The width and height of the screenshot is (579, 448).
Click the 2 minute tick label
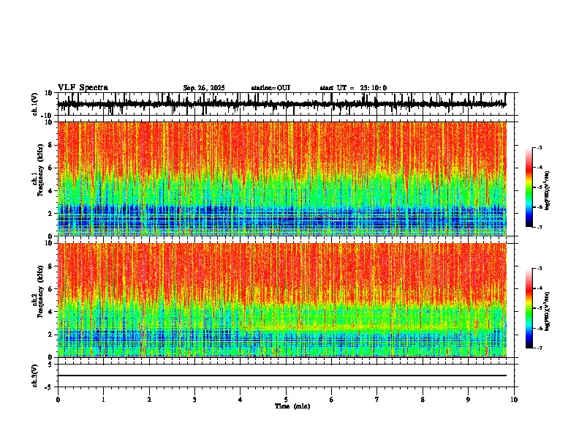149,400
